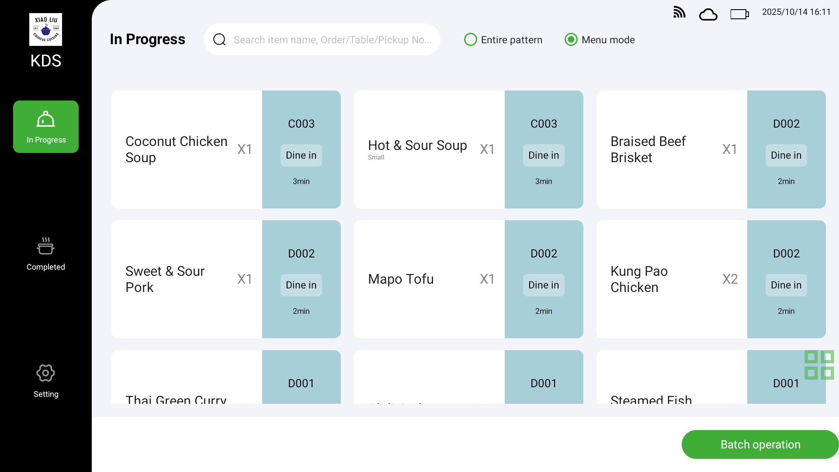The height and width of the screenshot is (472, 839).
Task: Click the network signal status icon
Action: [679, 12]
